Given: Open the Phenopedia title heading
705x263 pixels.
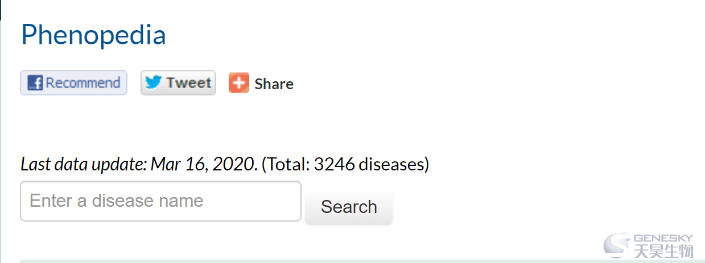Looking at the screenshot, I should point(93,35).
